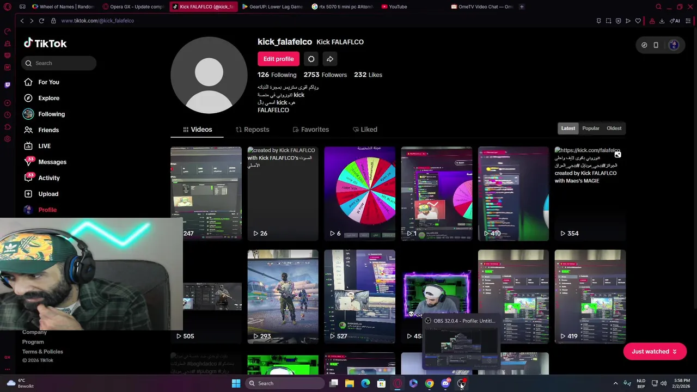Screen dimensions: 697x392
Task: Go back in browser history
Action: click(22, 21)
